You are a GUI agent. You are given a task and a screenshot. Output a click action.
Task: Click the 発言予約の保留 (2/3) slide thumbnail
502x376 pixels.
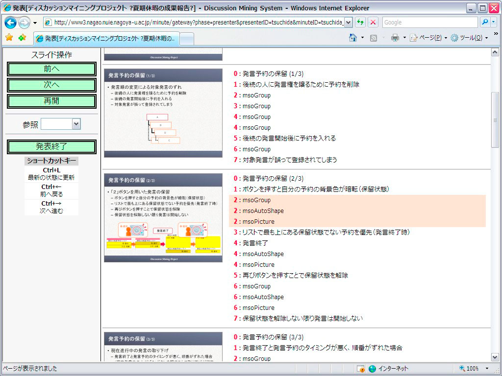(x=163, y=218)
